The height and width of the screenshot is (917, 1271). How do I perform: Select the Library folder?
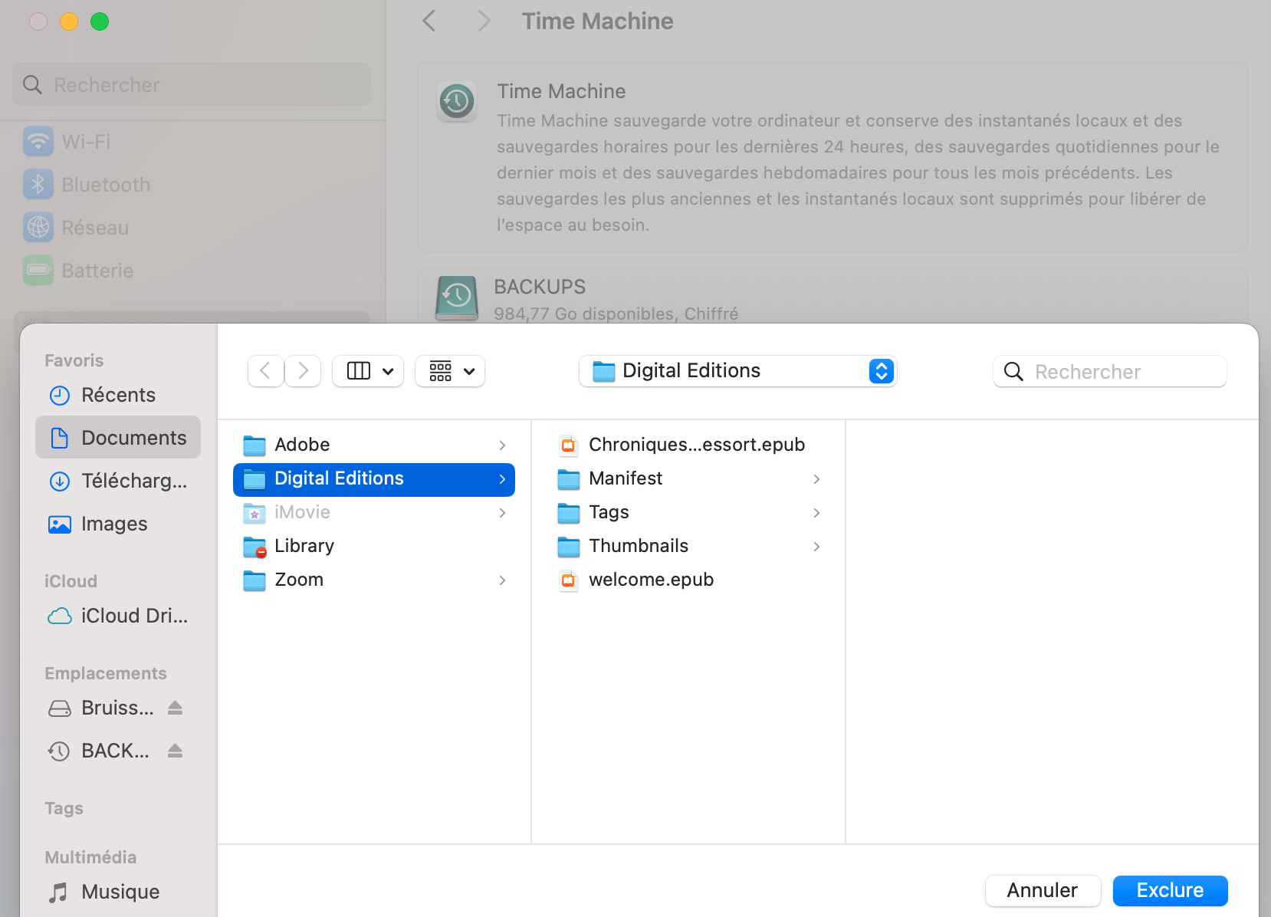point(374,547)
